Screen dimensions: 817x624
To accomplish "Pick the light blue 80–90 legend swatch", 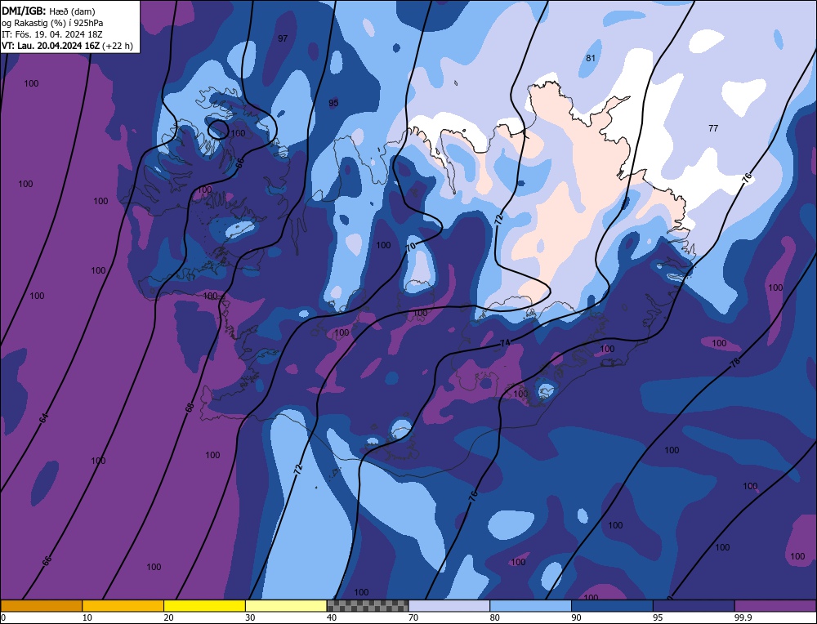I will [x=530, y=606].
